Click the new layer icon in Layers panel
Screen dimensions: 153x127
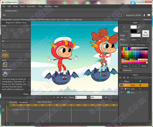121,77
